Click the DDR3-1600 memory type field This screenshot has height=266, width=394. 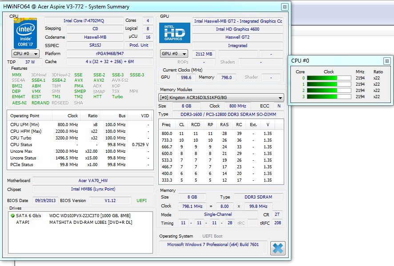tap(228, 115)
